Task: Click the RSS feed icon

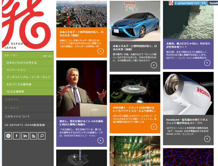Action: [x=33, y=136]
